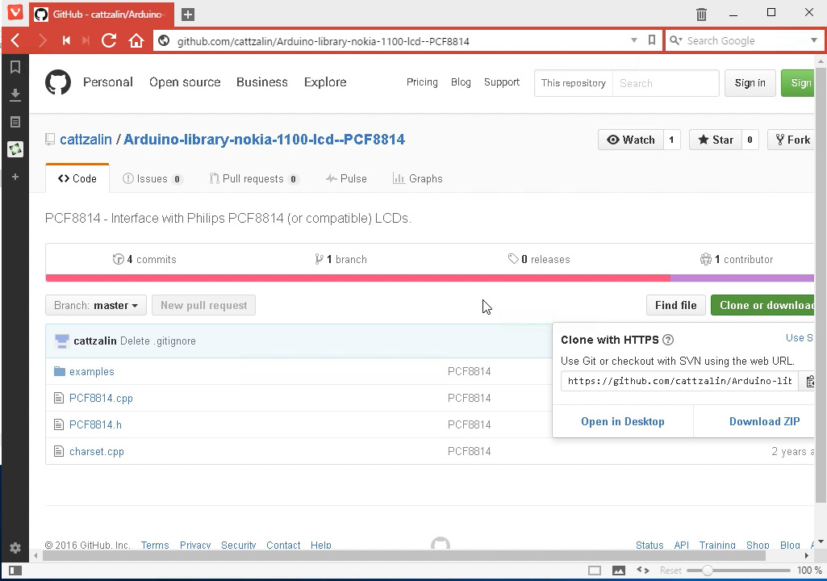Click the rewind history button
This screenshot has width=827, height=581.
tap(66, 40)
